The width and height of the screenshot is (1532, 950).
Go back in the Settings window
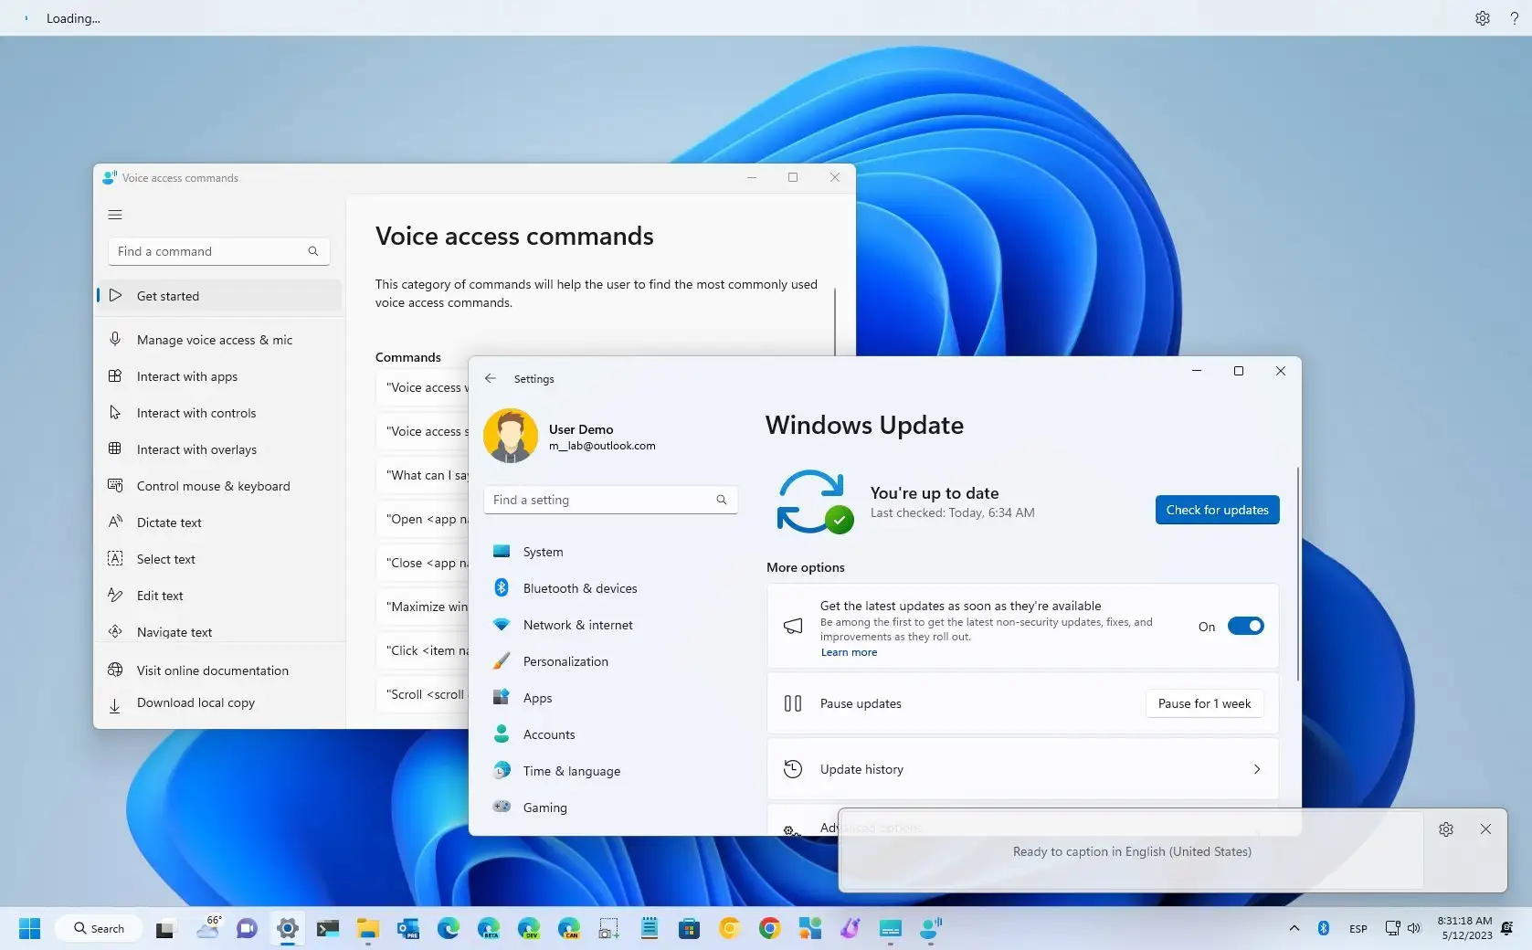tap(491, 378)
